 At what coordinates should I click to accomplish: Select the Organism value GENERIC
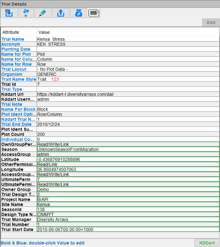coord(128,74)
